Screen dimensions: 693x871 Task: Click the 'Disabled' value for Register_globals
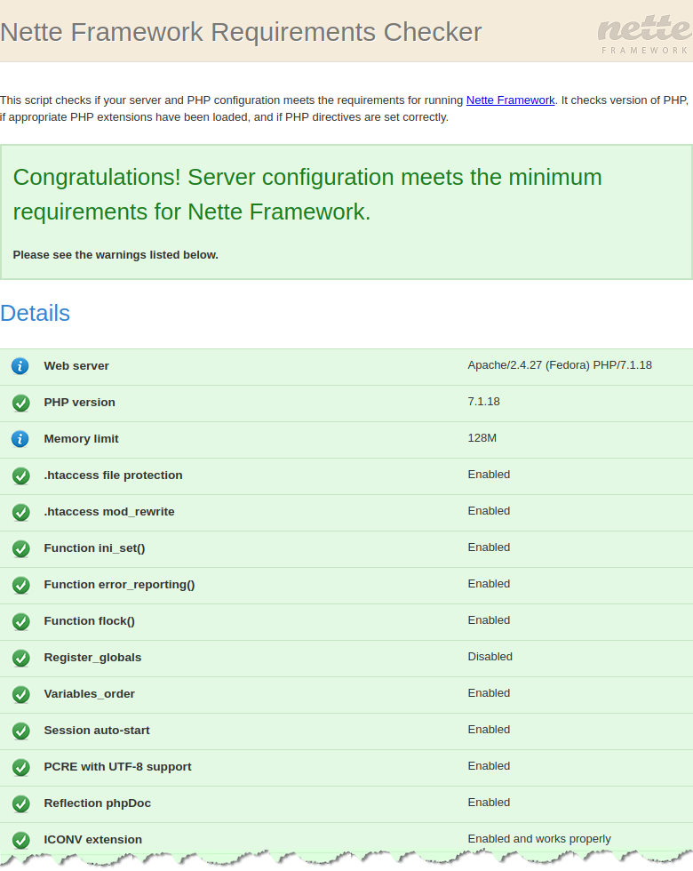(490, 657)
